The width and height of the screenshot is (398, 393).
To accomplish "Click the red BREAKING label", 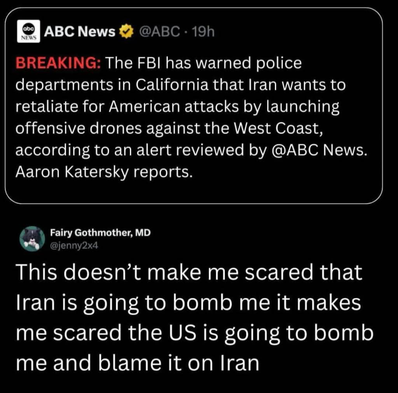I will [58, 63].
